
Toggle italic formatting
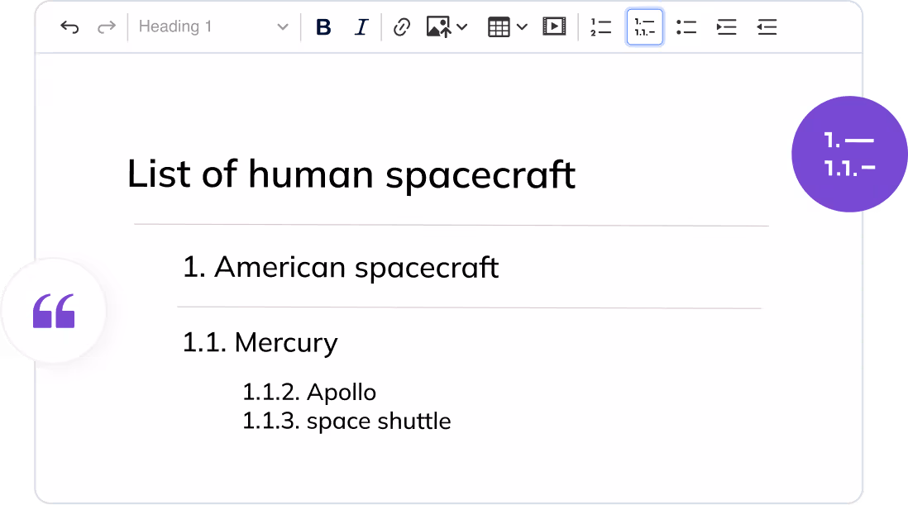click(x=361, y=27)
